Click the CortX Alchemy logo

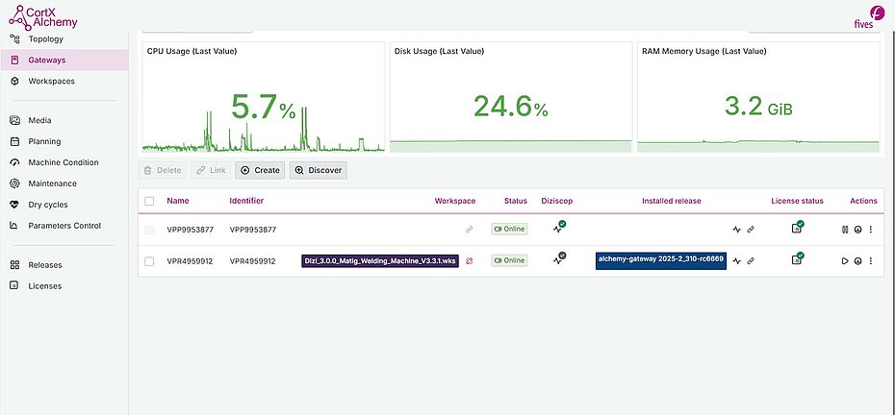[42, 16]
